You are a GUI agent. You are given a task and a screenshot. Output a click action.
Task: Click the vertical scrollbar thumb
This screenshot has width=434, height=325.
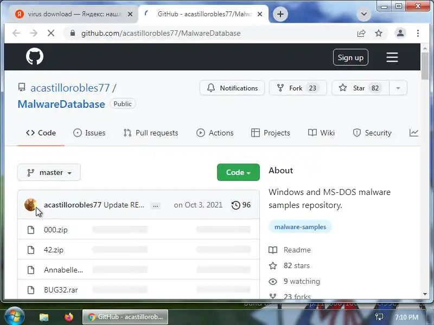pos(425,66)
